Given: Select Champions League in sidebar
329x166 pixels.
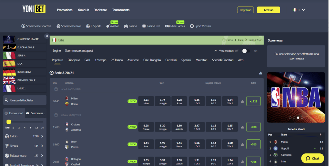Looking at the screenshot, I should (x=25, y=39).
